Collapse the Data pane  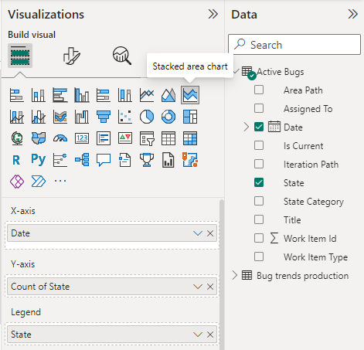352,14
